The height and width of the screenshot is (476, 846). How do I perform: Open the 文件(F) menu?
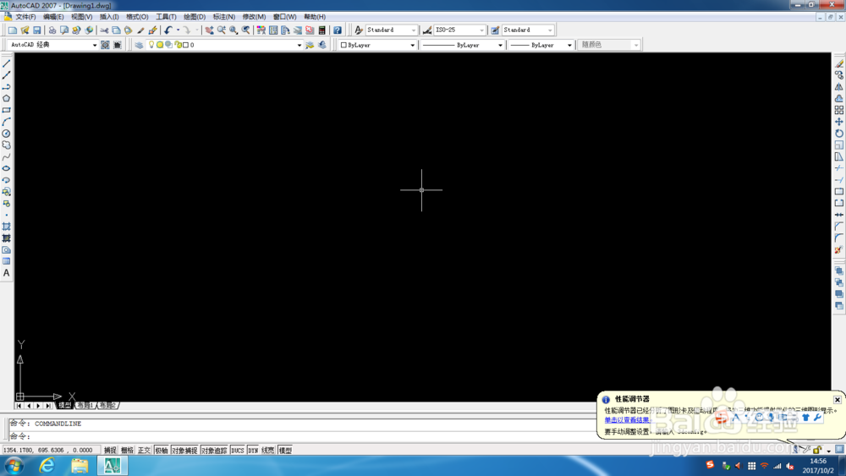25,17
